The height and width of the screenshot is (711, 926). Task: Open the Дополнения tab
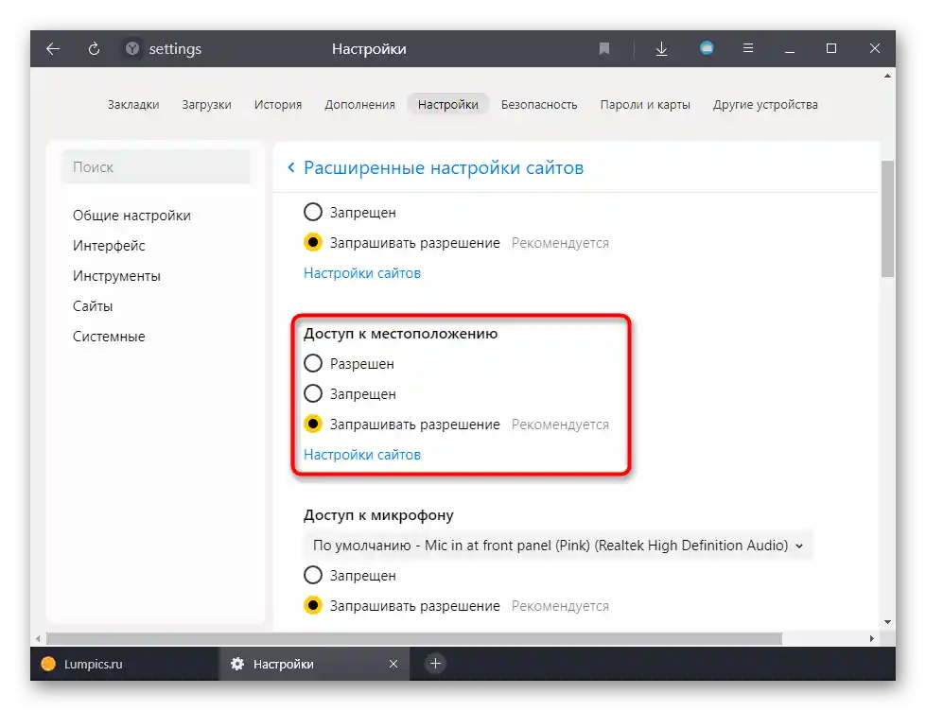pyautogui.click(x=359, y=105)
